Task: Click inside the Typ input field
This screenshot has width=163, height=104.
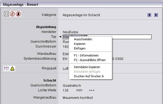Action: click(x=131, y=37)
